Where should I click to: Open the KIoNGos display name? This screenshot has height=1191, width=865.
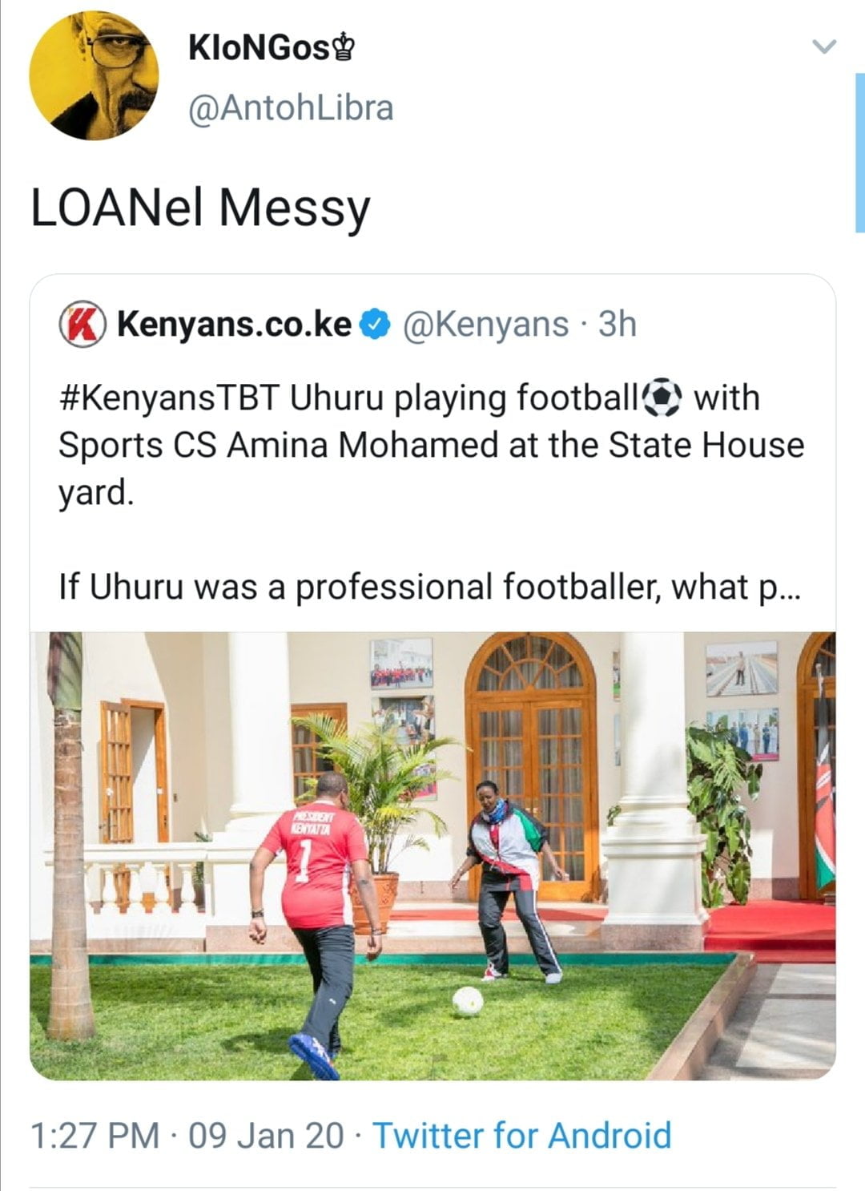259,49
